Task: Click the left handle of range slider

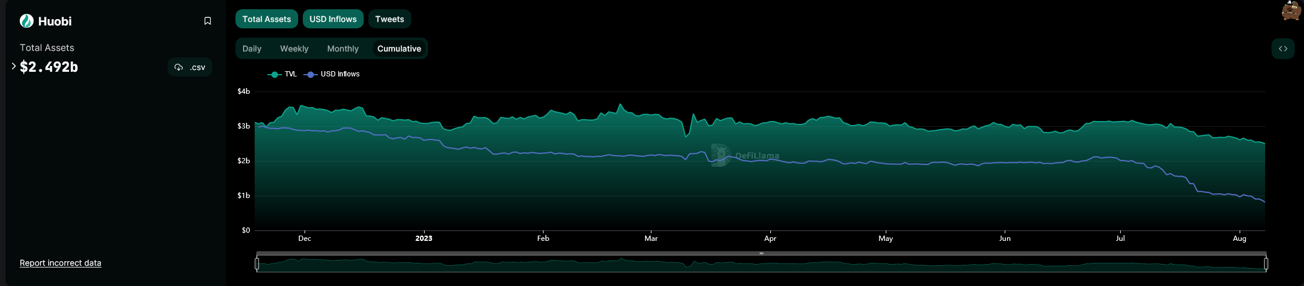Action: 256,264
